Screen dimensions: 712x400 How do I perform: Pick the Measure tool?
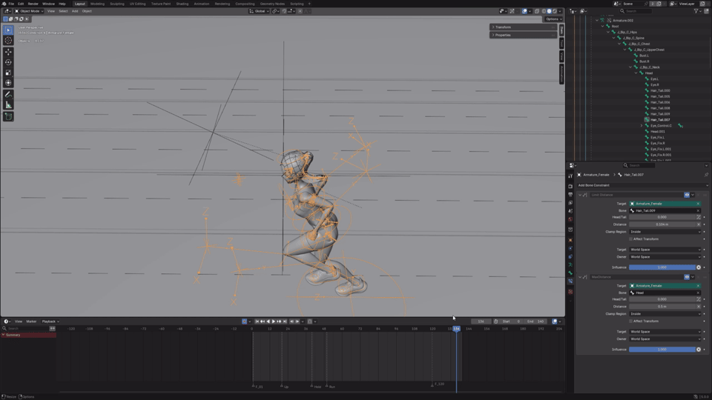[8, 105]
